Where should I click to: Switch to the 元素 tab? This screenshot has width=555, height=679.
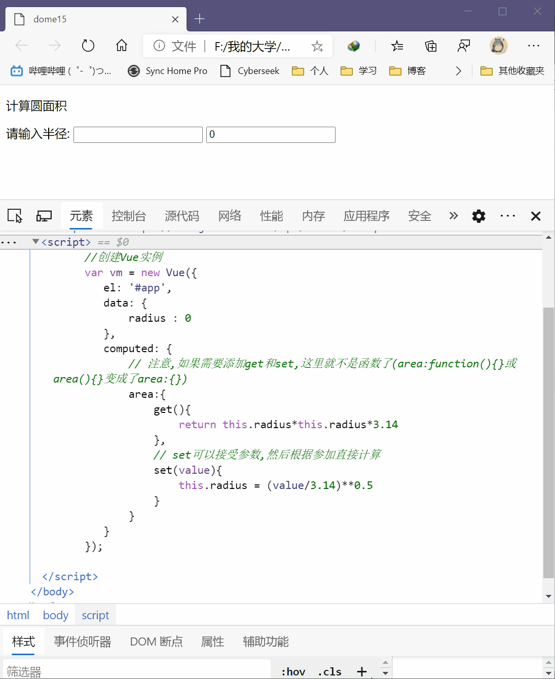(81, 216)
